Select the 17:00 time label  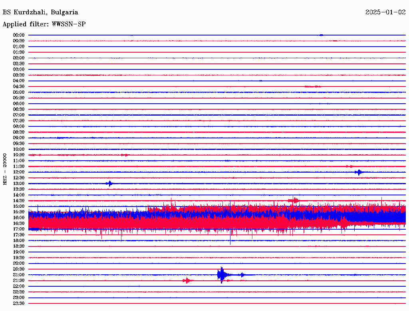(x=19, y=229)
